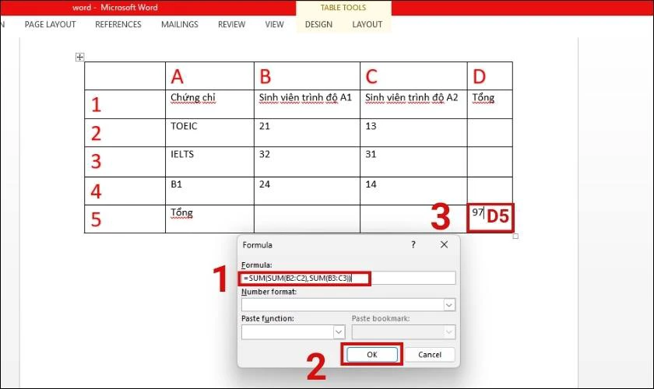
Task: Open Table Tools LAYOUT tab
Action: (367, 25)
